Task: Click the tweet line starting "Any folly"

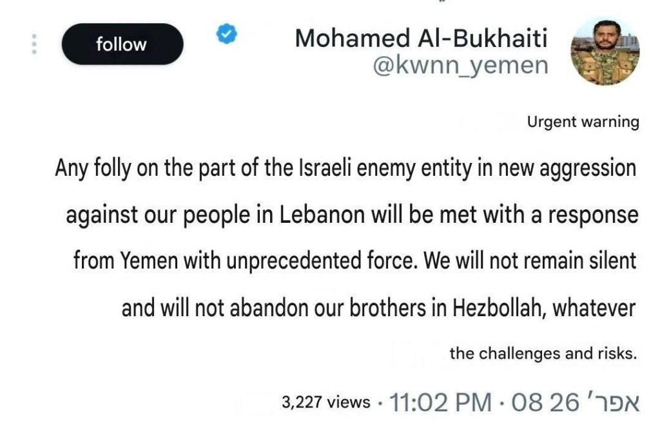Action: pyautogui.click(x=345, y=169)
